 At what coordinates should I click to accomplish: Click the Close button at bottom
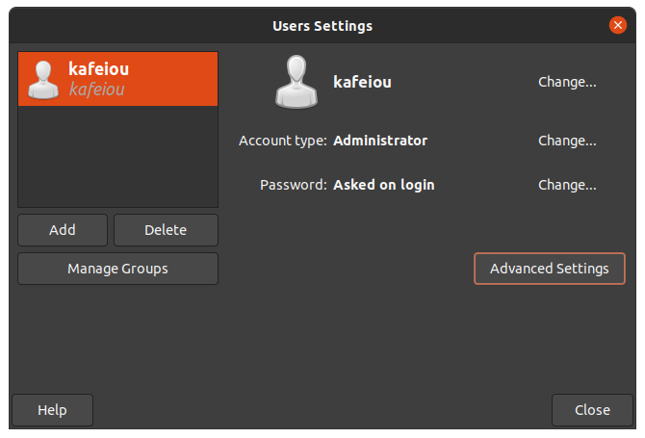tap(592, 410)
